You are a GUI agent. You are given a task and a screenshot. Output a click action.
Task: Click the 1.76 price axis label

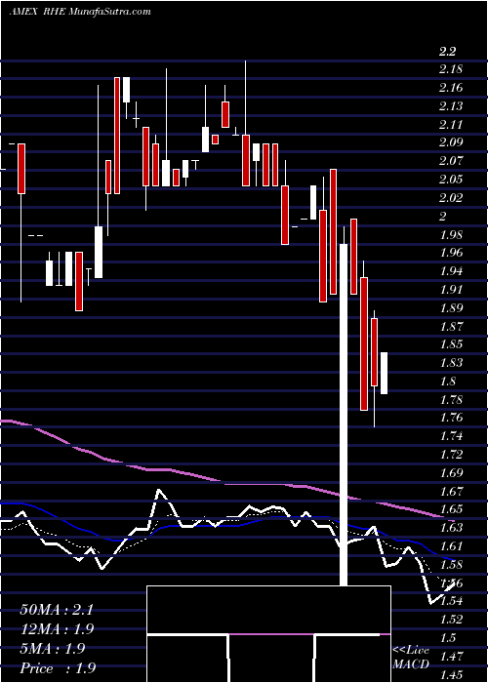pos(451,418)
